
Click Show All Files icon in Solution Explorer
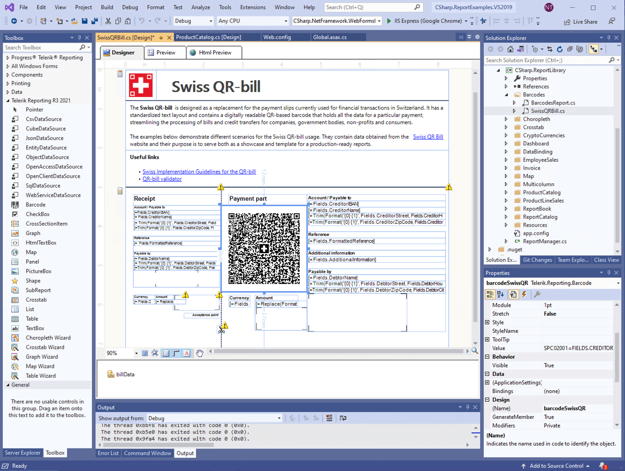[580, 49]
